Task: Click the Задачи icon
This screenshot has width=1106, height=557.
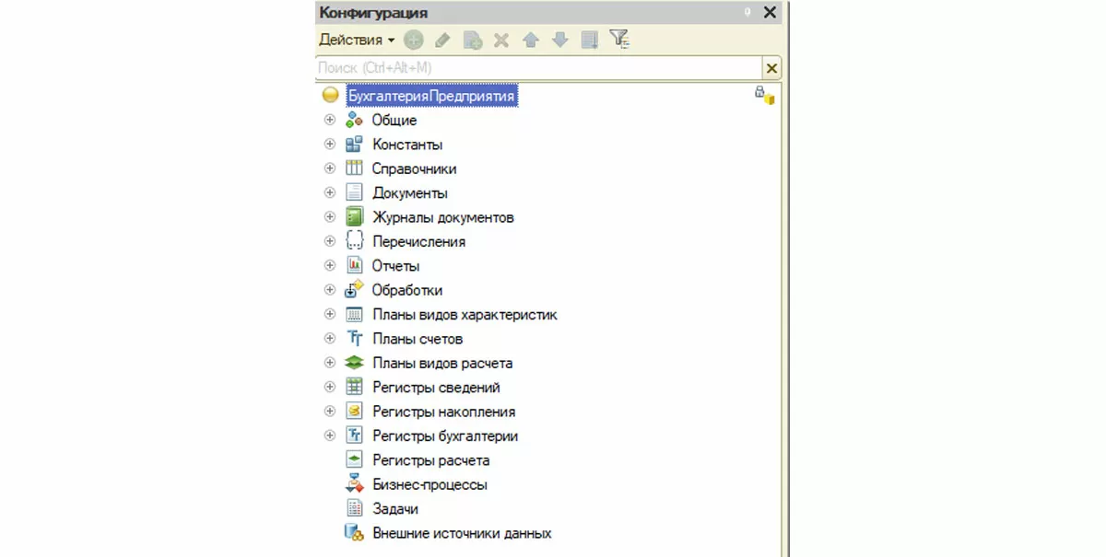Action: click(354, 508)
